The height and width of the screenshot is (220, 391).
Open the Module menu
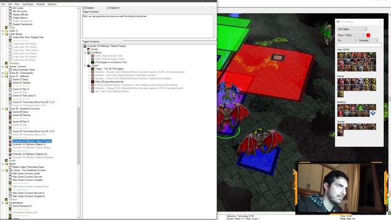(41, 4)
